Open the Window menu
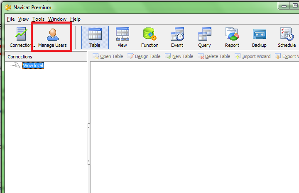The width and height of the screenshot is (299, 193). click(57, 19)
